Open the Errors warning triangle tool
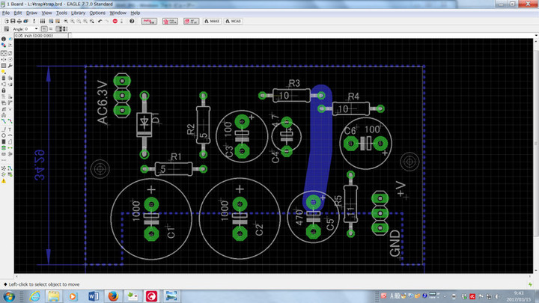This screenshot has width=539, height=303. 4,180
